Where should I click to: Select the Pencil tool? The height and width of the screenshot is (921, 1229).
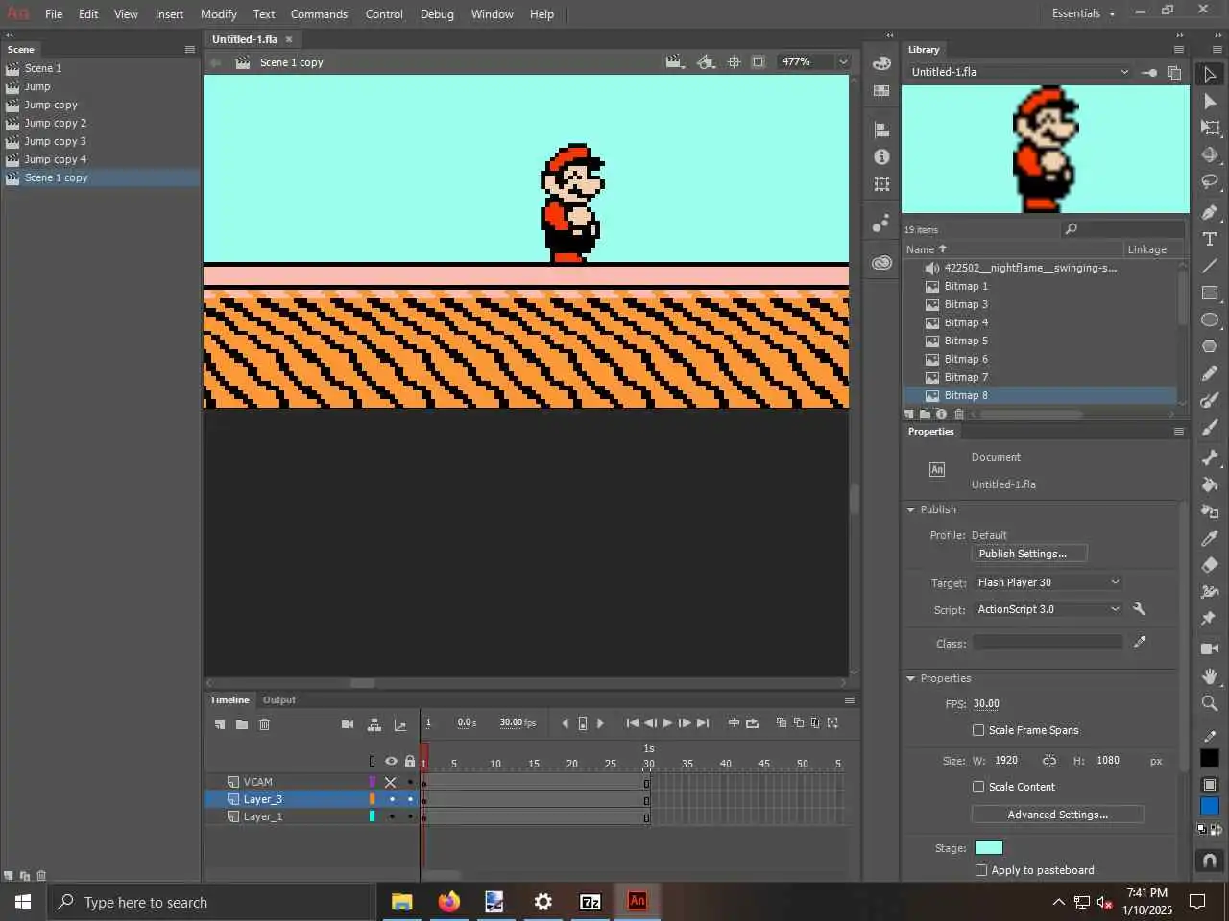click(x=1210, y=373)
